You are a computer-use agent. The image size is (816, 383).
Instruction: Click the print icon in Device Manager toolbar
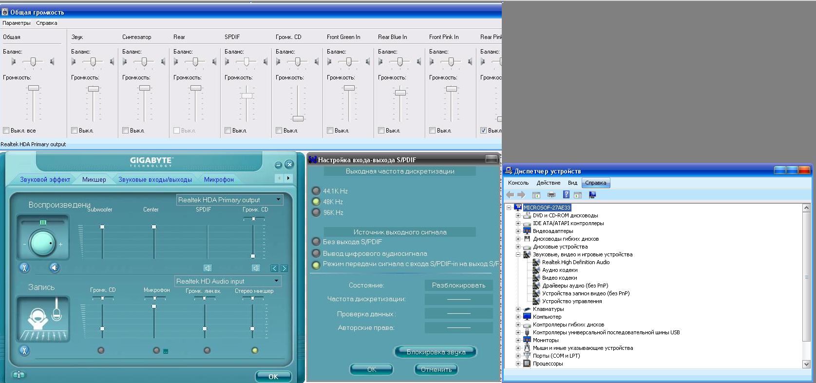(551, 195)
